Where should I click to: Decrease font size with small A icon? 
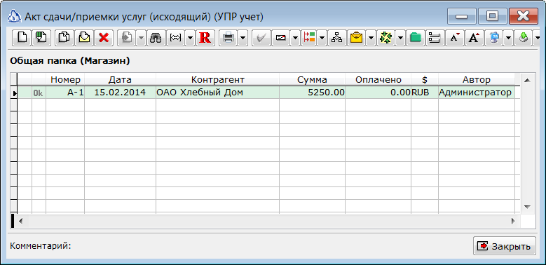click(x=454, y=37)
